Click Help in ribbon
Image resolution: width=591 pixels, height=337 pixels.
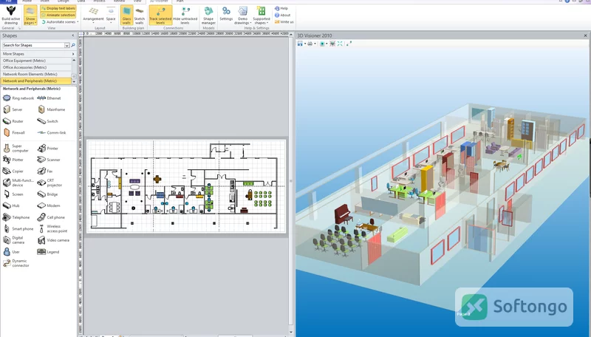281,8
